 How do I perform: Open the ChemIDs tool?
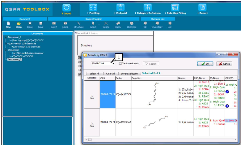tap(132, 25)
